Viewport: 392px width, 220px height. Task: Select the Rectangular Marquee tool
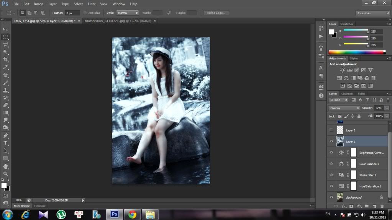(5, 37)
